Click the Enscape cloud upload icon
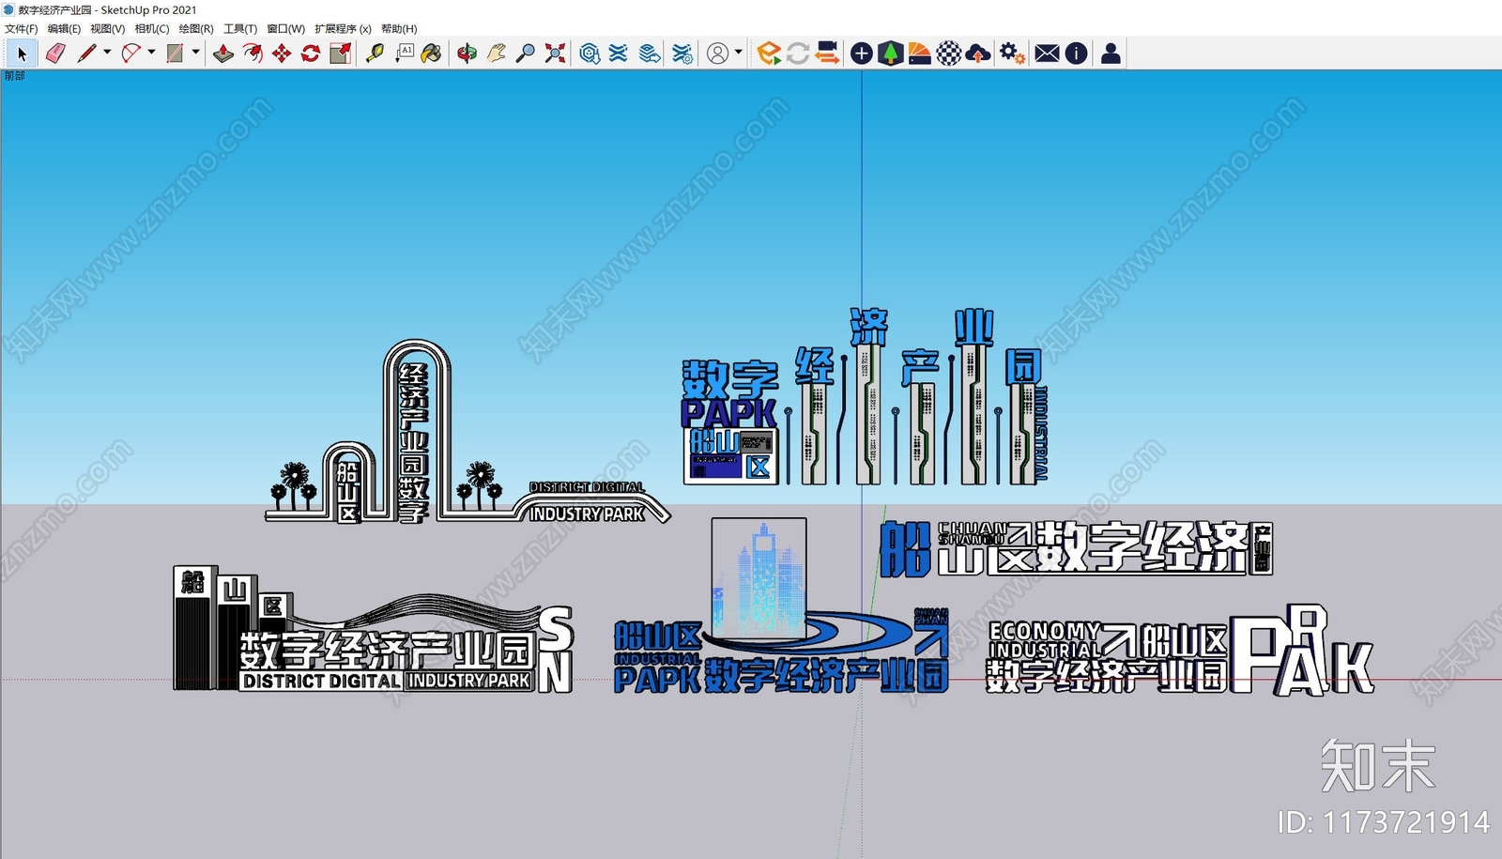The image size is (1502, 859). pyautogui.click(x=978, y=54)
